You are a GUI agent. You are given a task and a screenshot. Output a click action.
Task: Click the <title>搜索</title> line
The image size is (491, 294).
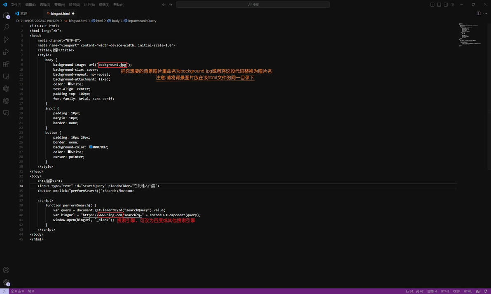click(x=56, y=50)
